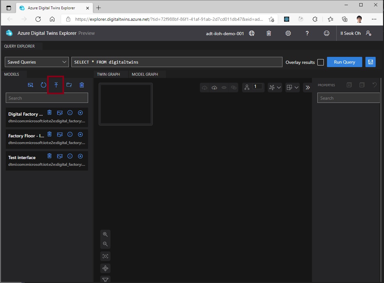Import graph cloud upload icon
Image resolution: width=384 pixels, height=283 pixels.
pyautogui.click(x=214, y=88)
